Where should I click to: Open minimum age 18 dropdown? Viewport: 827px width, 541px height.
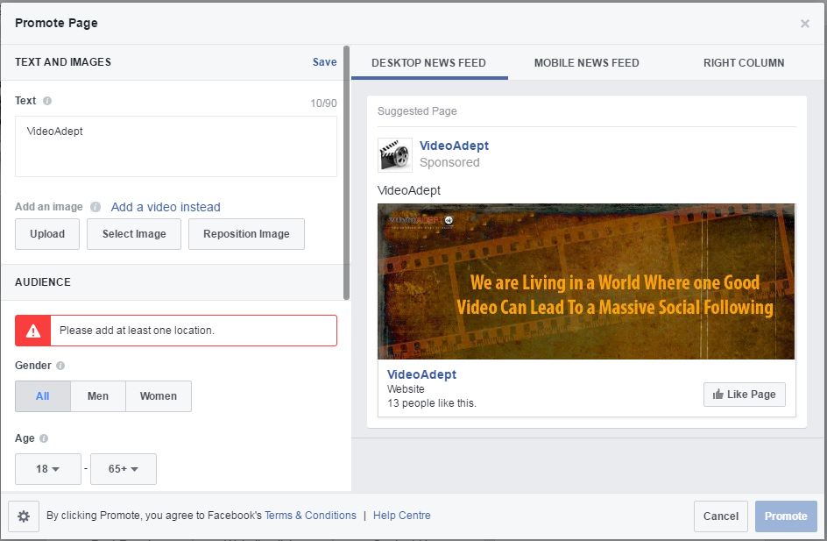[48, 469]
